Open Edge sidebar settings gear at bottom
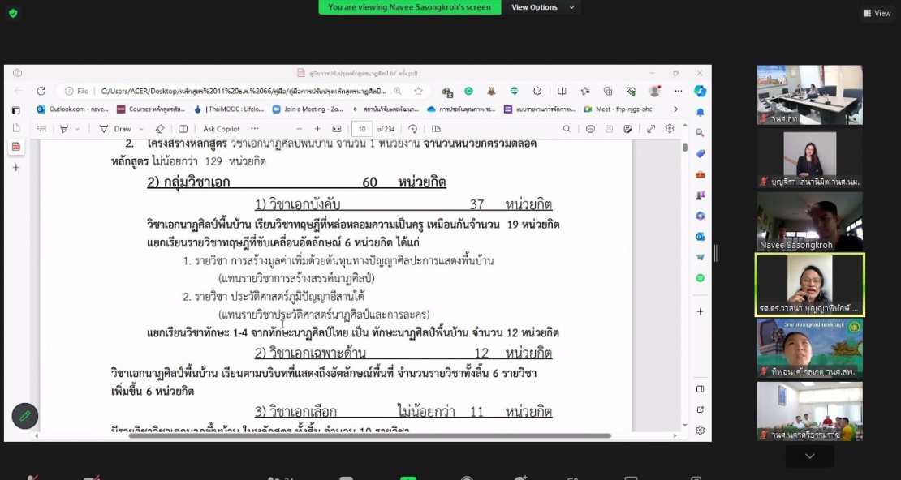This screenshot has height=480, width=901. coord(700,430)
